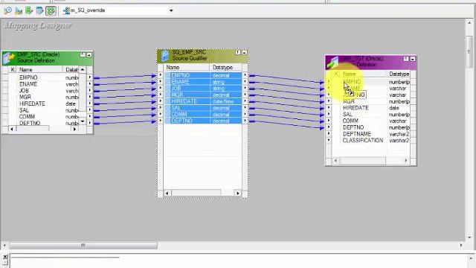Click workspace vertical scrollbar down arrow
This screenshot has width=476, height=268.
tap(469, 237)
